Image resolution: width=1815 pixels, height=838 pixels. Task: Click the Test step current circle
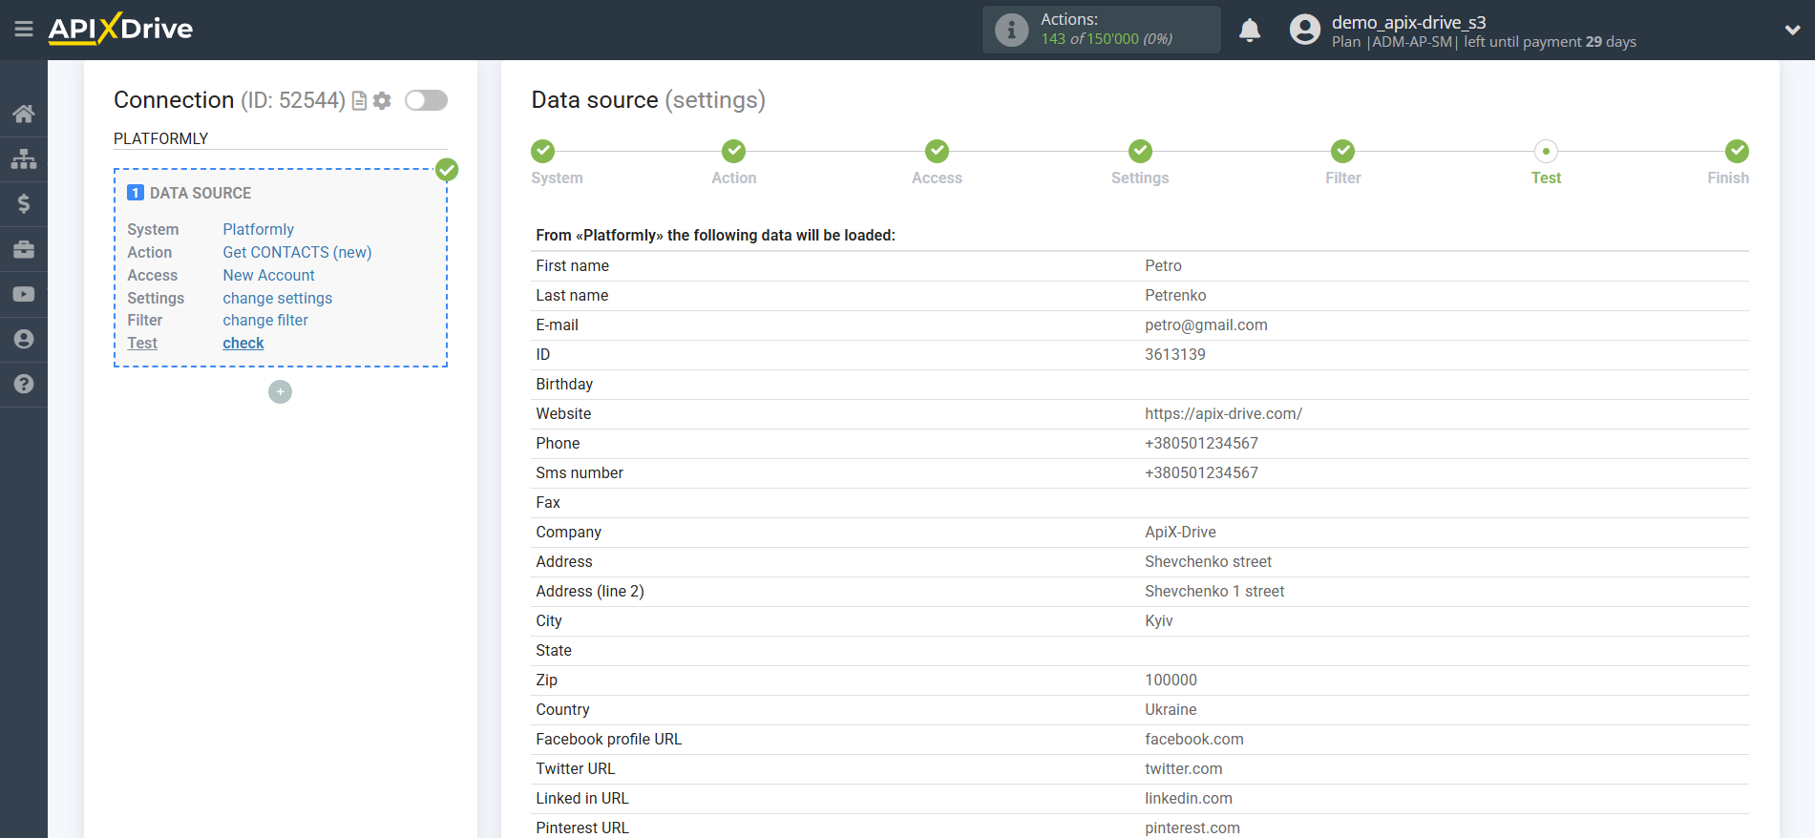(x=1546, y=151)
